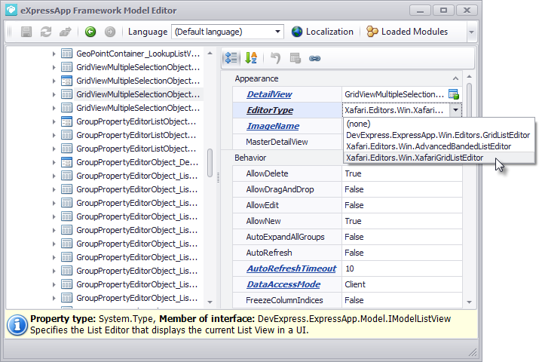539x362 pixels.
Task: Open the toolbar overflow arrow
Action: (471, 32)
